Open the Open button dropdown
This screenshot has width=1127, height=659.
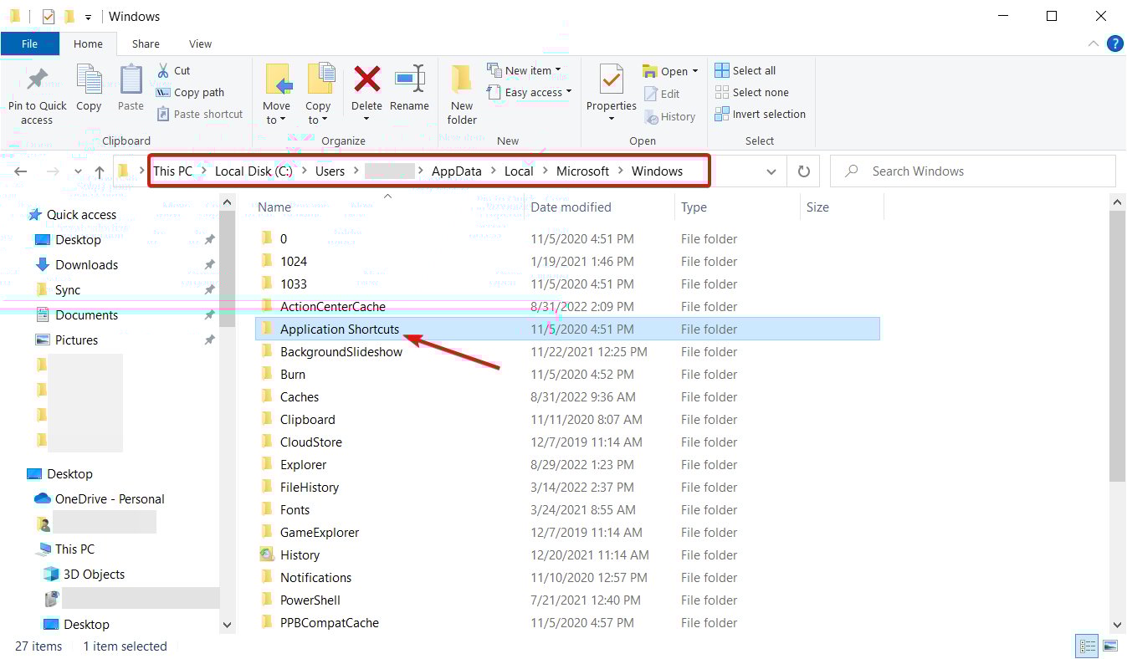point(670,71)
